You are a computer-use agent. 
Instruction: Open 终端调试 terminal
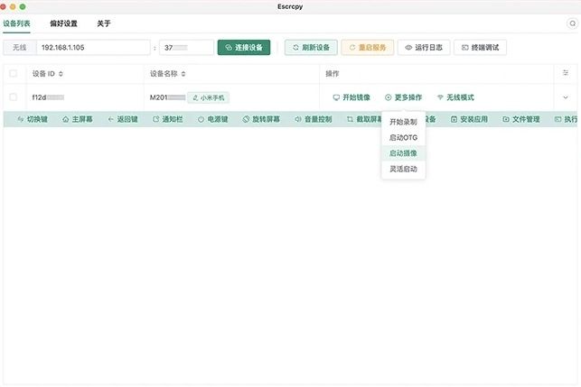(x=480, y=47)
